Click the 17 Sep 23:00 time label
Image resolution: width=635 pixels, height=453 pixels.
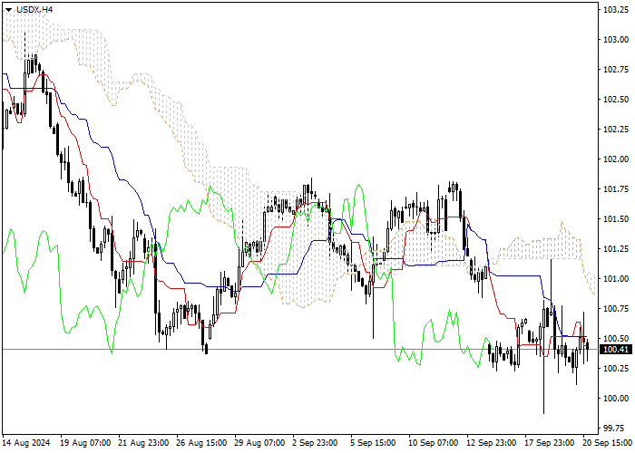(x=550, y=443)
